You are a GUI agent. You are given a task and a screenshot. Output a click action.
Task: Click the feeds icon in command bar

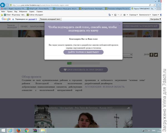click(x=115, y=15)
